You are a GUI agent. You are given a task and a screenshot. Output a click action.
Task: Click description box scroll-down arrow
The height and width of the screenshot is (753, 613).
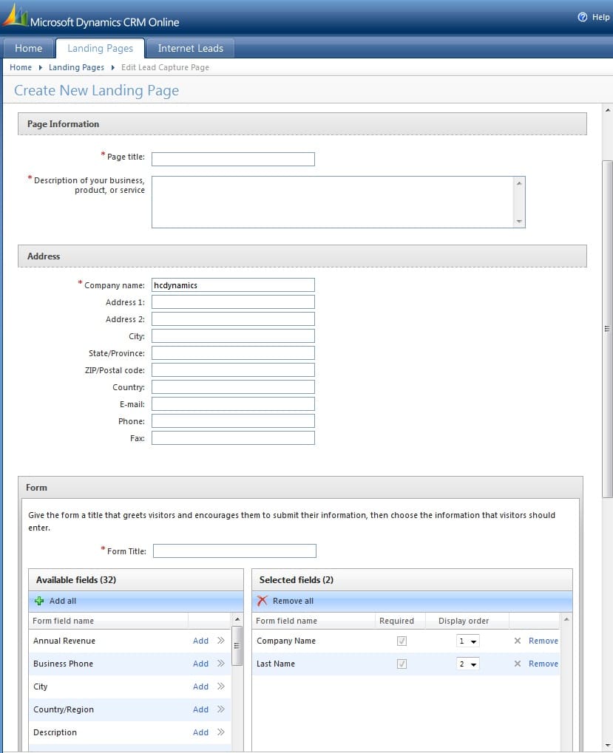pyautogui.click(x=519, y=222)
